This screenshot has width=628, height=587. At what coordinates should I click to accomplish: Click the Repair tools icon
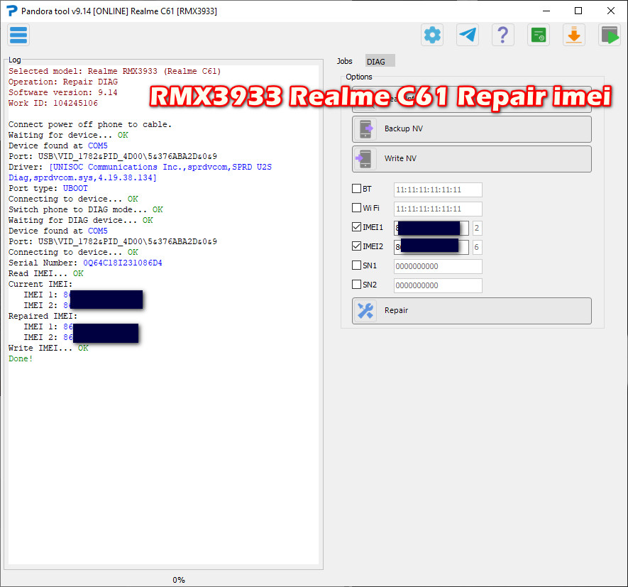(365, 310)
